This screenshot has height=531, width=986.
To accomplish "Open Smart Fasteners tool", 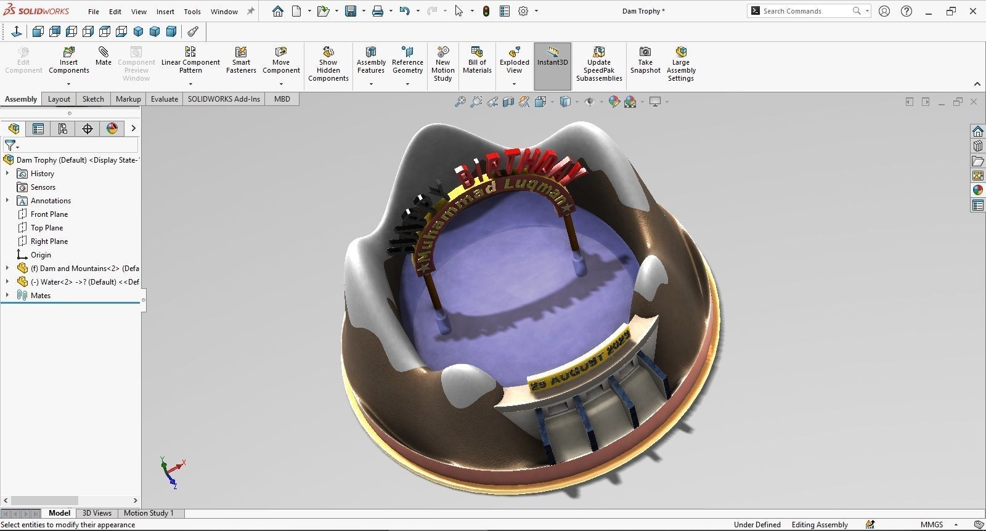I will (241, 60).
